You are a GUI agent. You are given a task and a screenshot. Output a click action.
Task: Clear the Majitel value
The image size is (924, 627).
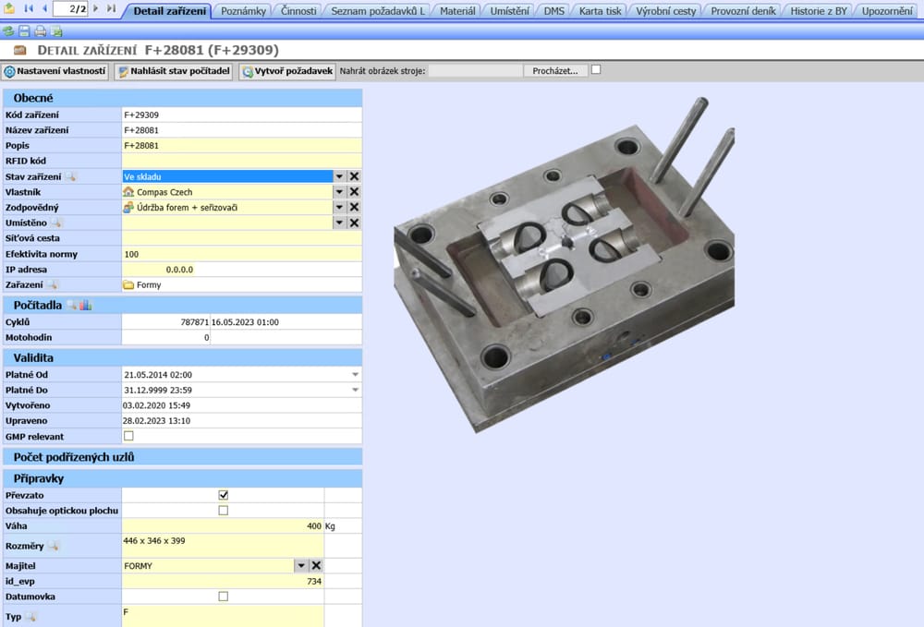pyautogui.click(x=316, y=565)
